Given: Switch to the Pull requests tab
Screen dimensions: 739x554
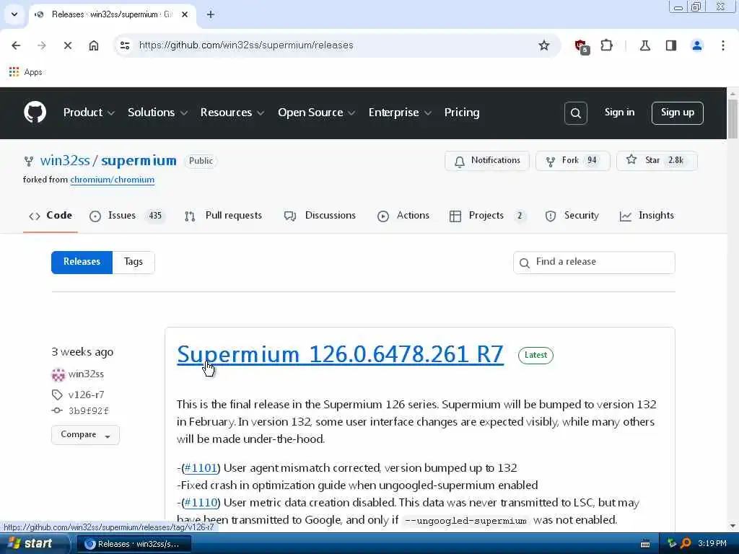Looking at the screenshot, I should point(223,216).
